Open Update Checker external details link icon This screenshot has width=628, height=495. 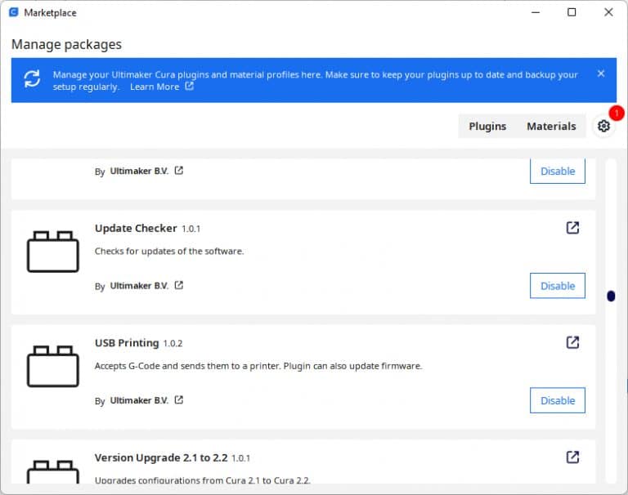(x=572, y=228)
